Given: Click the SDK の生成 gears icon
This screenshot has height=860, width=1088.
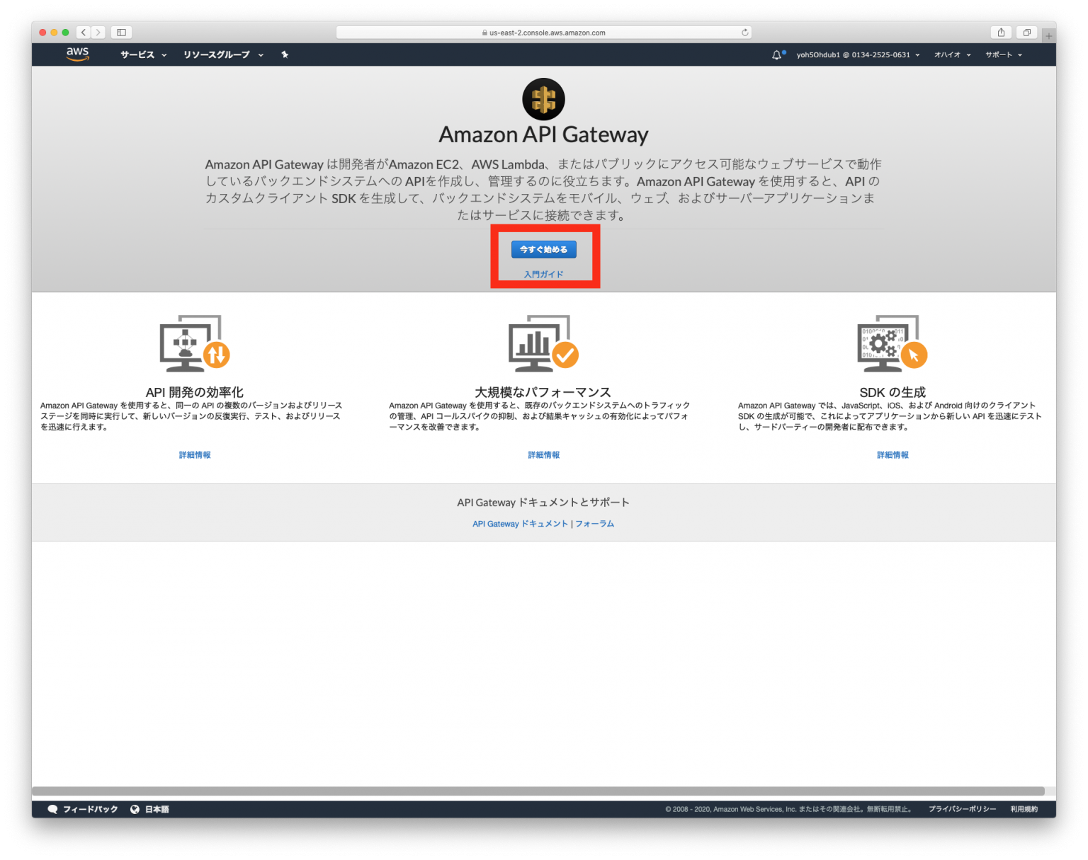Looking at the screenshot, I should (891, 345).
